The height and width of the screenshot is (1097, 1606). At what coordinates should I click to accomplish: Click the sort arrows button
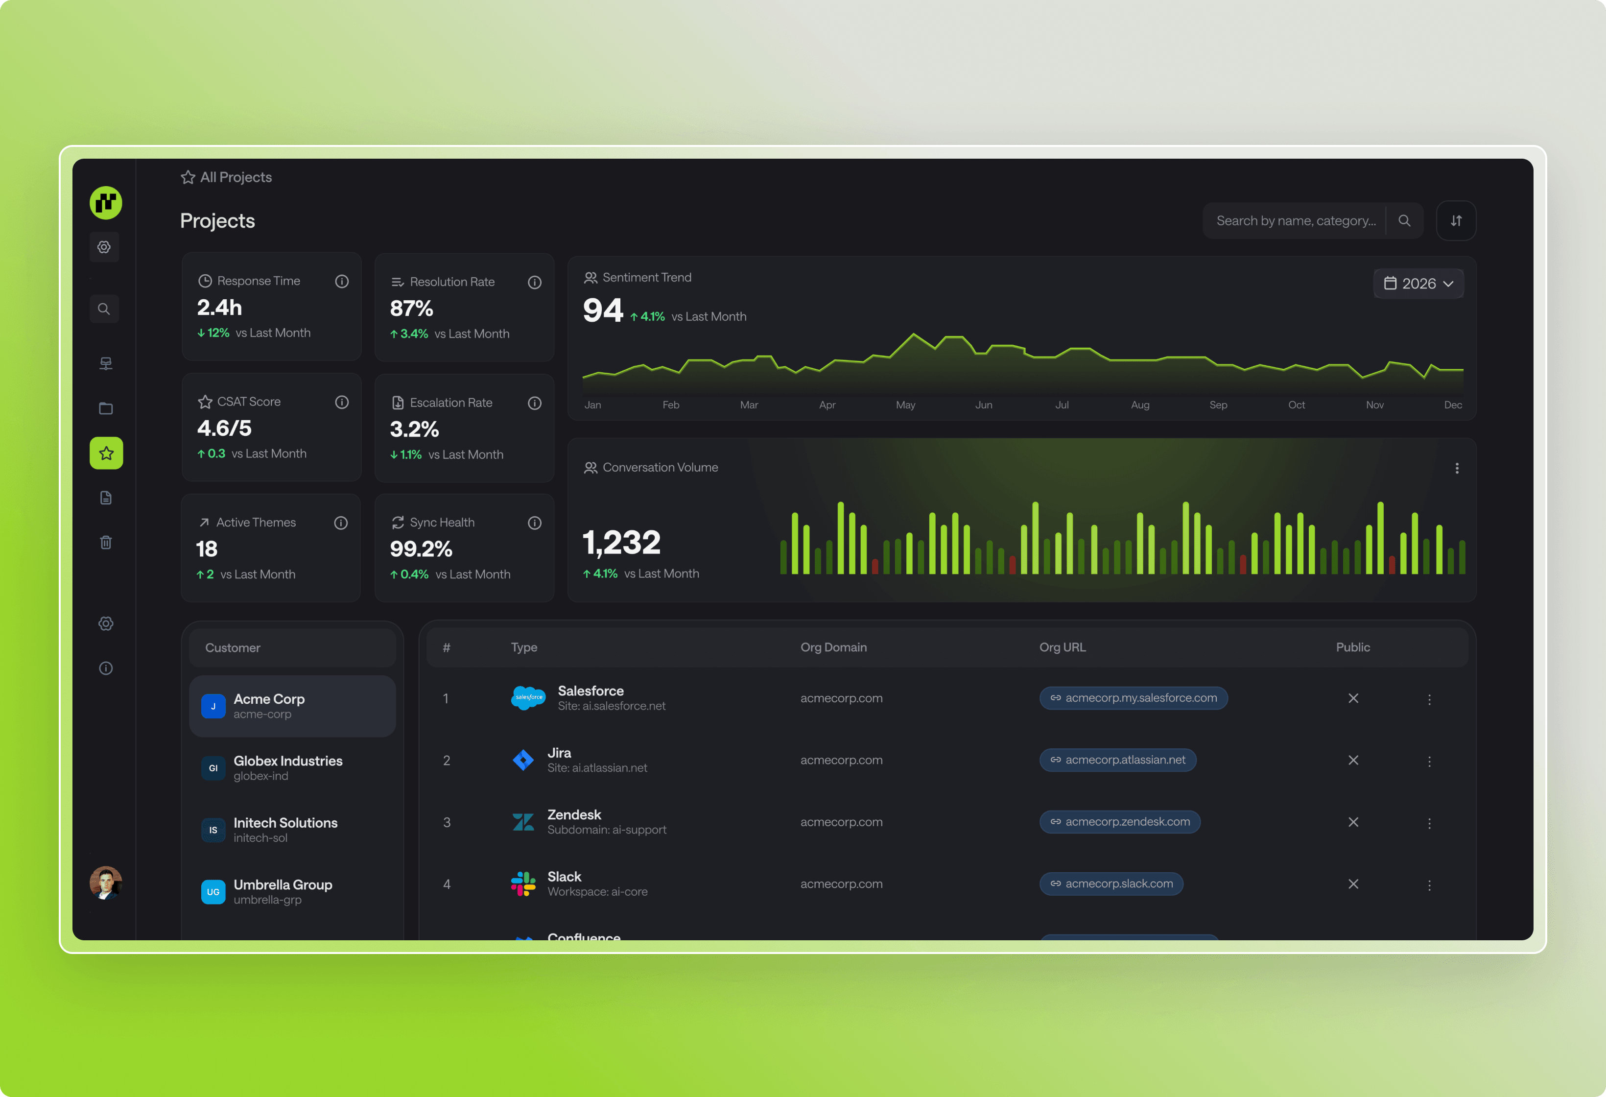[1456, 220]
